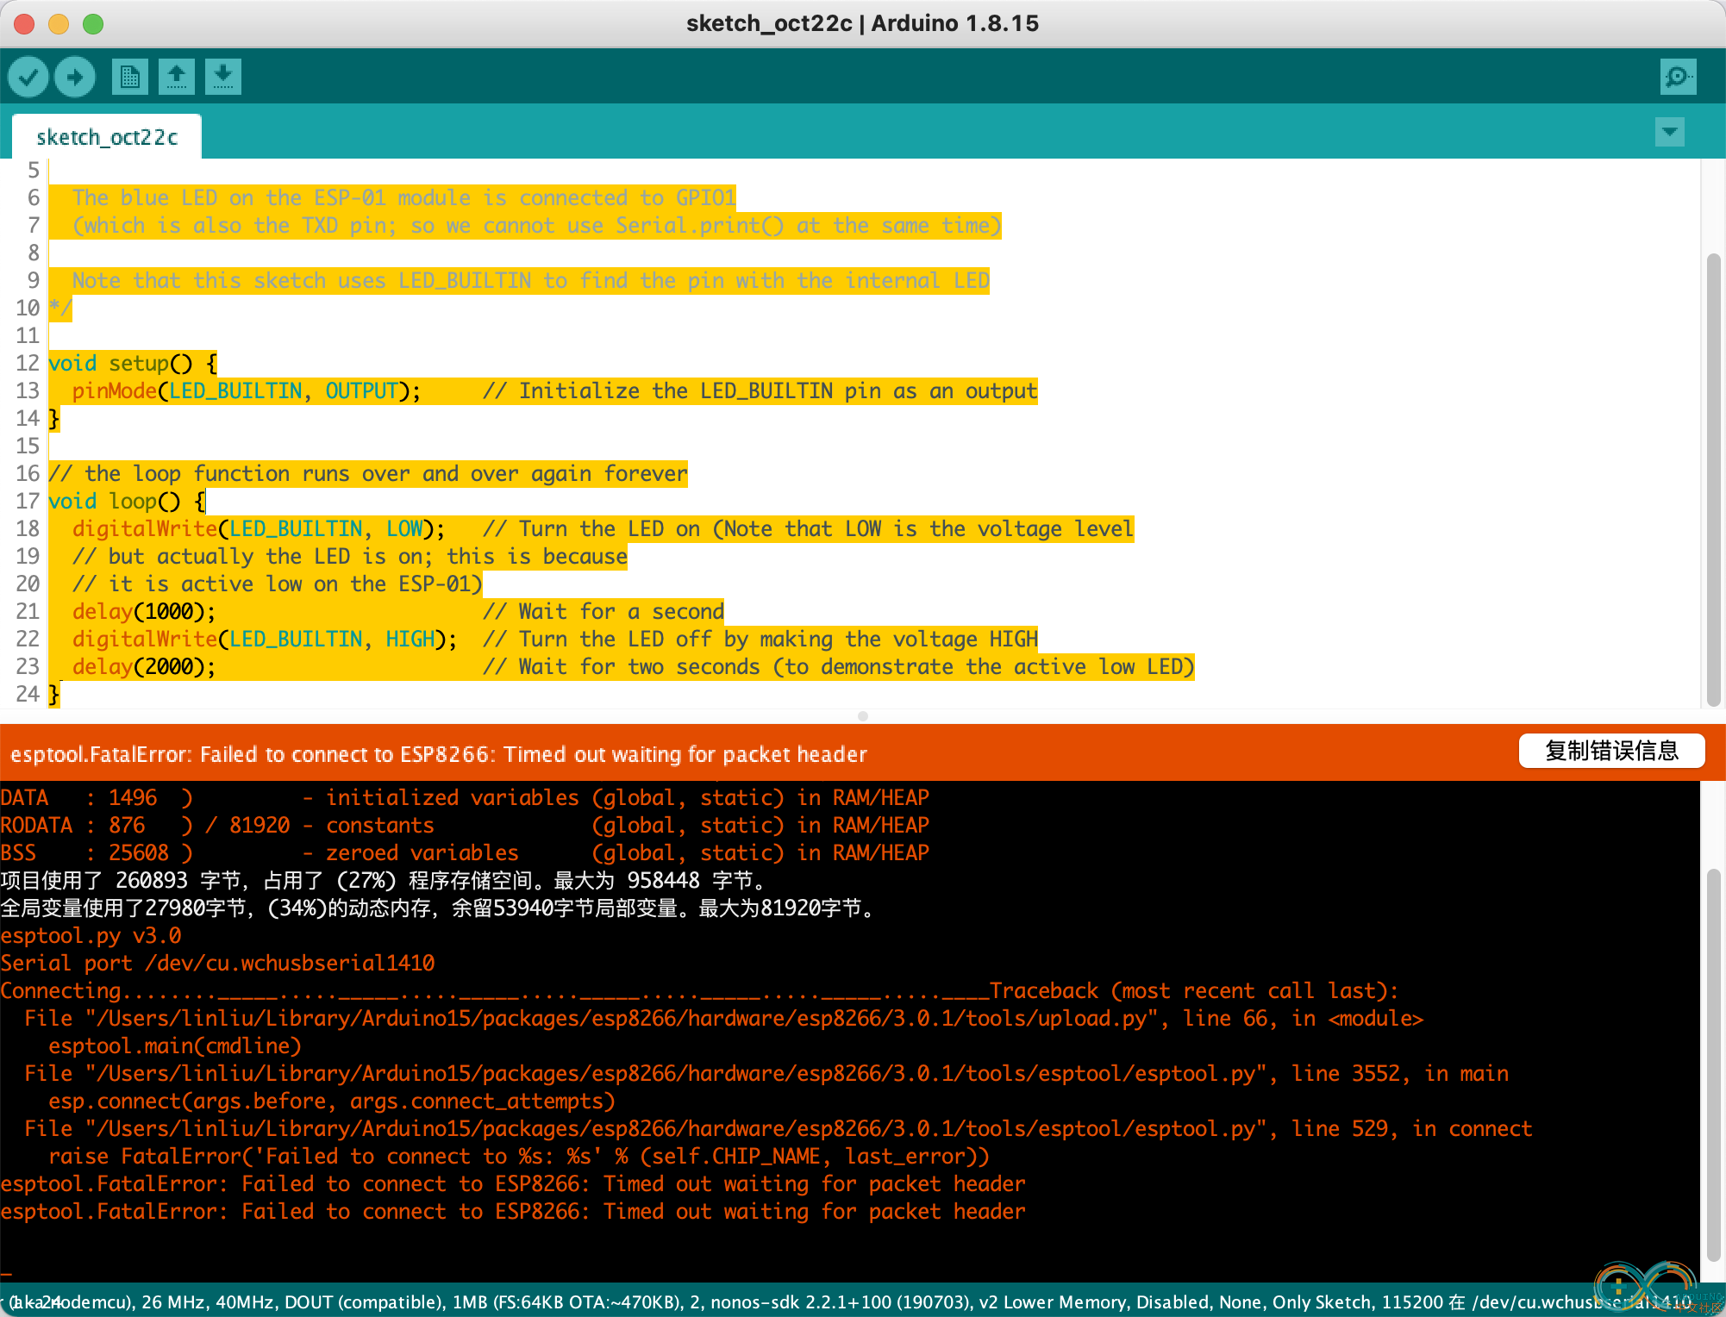Click the console output vertical scrollbar

pos(1714,1064)
